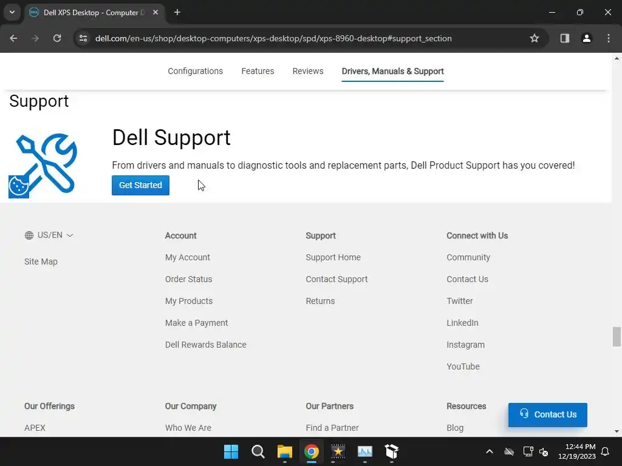The image size is (622, 466).
Task: Open Chrome profile avatar icon
Action: pos(586,38)
